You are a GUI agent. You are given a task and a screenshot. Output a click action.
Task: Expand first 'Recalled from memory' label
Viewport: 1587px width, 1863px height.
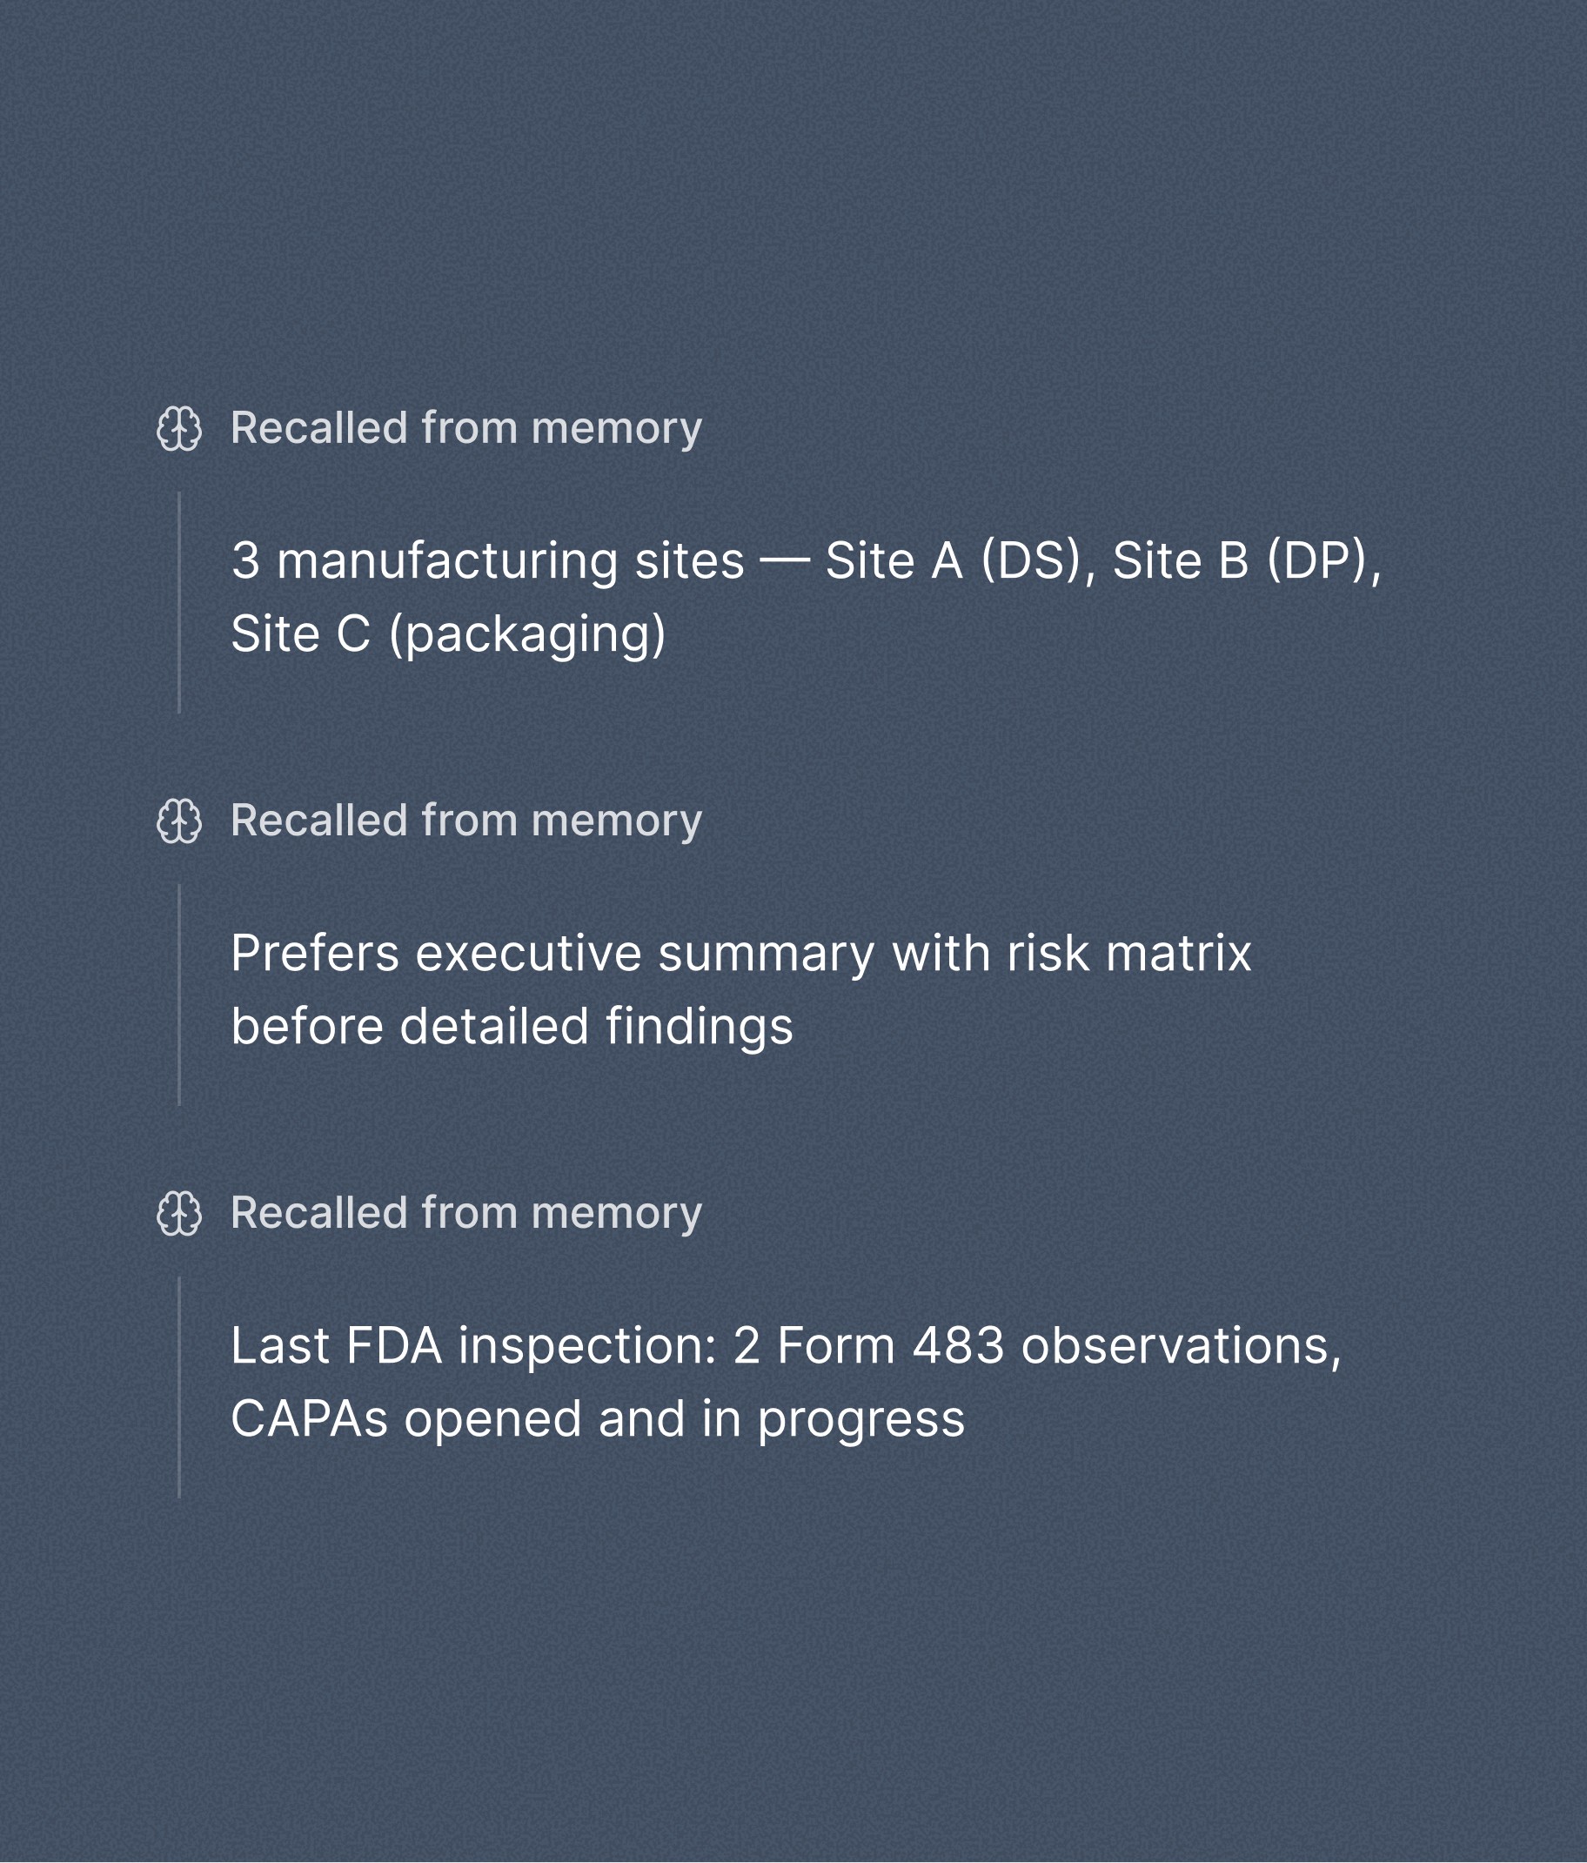(x=465, y=428)
